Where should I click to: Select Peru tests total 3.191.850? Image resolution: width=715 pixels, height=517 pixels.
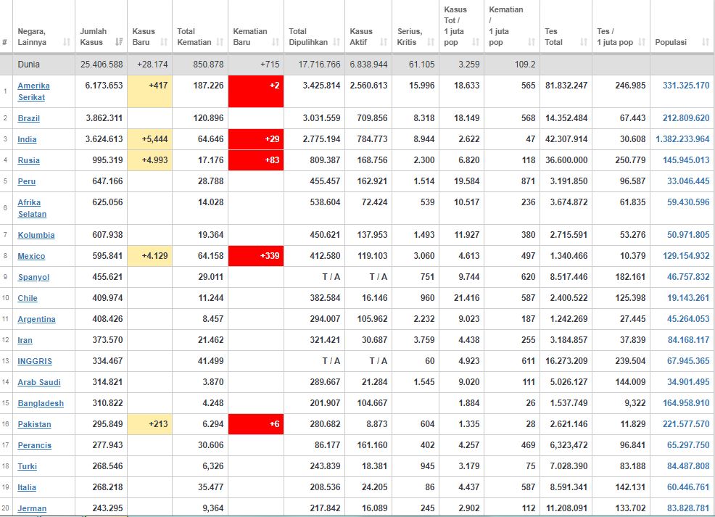pyautogui.click(x=569, y=181)
